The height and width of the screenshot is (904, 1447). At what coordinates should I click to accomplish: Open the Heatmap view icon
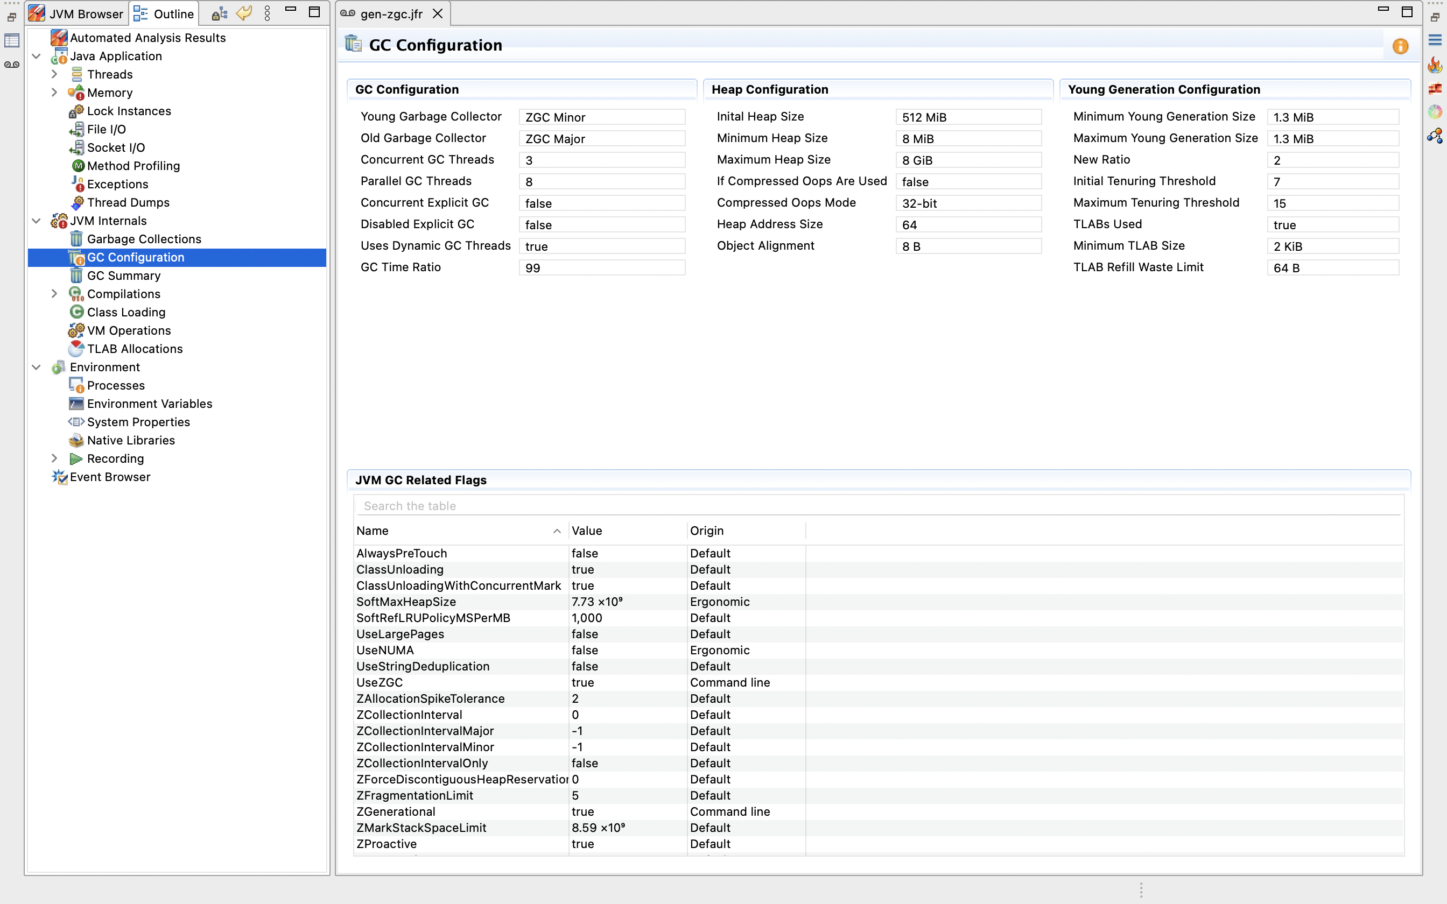pos(1435,88)
